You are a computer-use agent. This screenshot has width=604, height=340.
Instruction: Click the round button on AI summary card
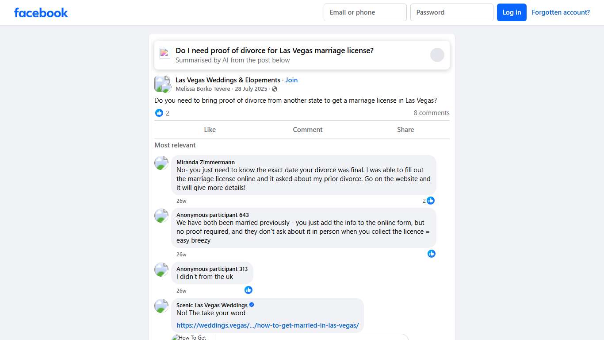[437, 55]
